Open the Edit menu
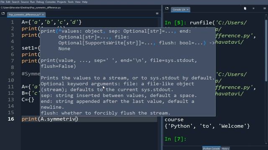 [x=8, y=2]
